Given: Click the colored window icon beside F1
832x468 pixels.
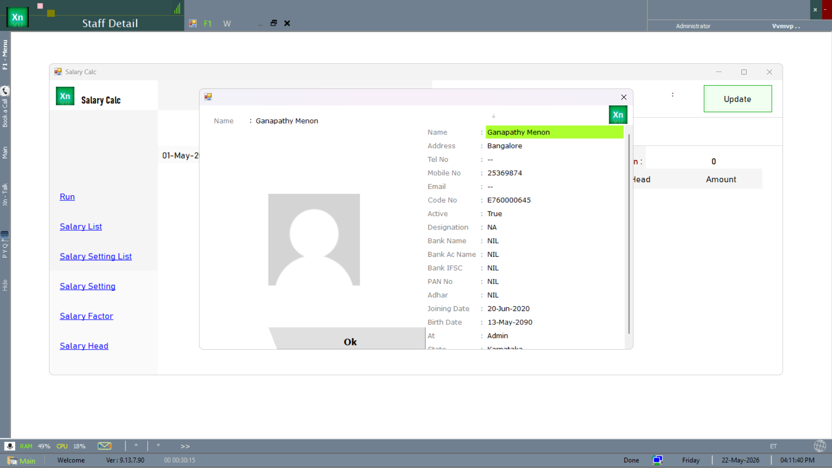Looking at the screenshot, I should point(193,23).
